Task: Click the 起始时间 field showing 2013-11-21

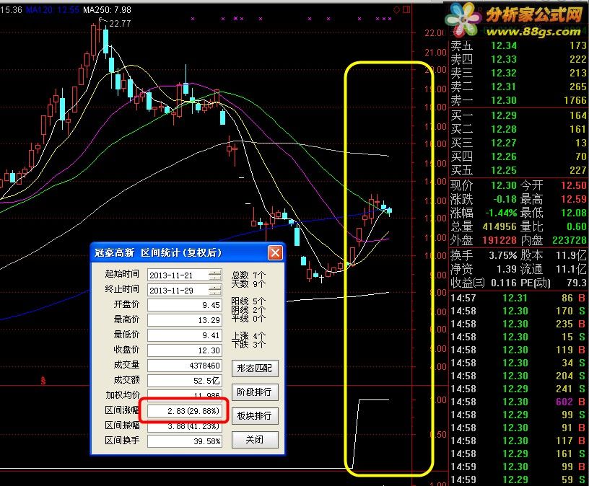Action: (185, 275)
